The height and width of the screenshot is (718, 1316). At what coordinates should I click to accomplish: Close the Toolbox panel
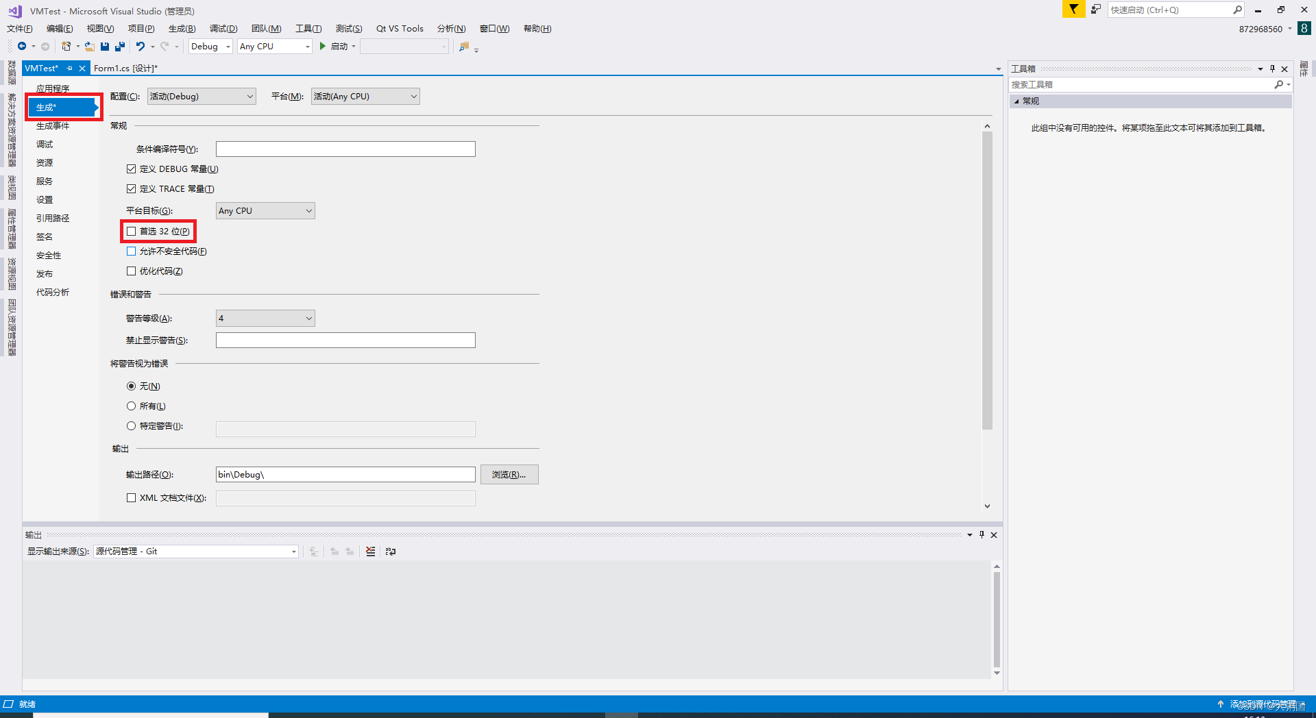pos(1284,69)
